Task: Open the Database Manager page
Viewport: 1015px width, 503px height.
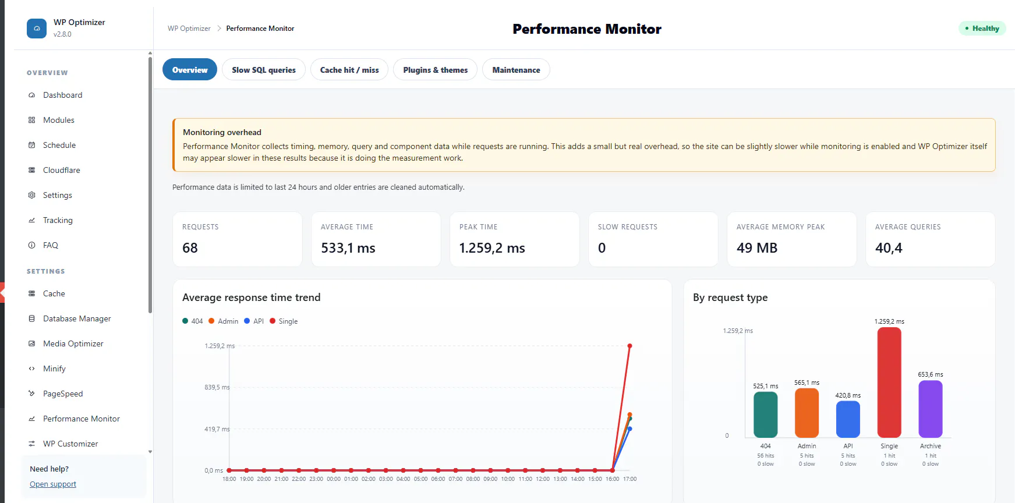Action: 77,318
